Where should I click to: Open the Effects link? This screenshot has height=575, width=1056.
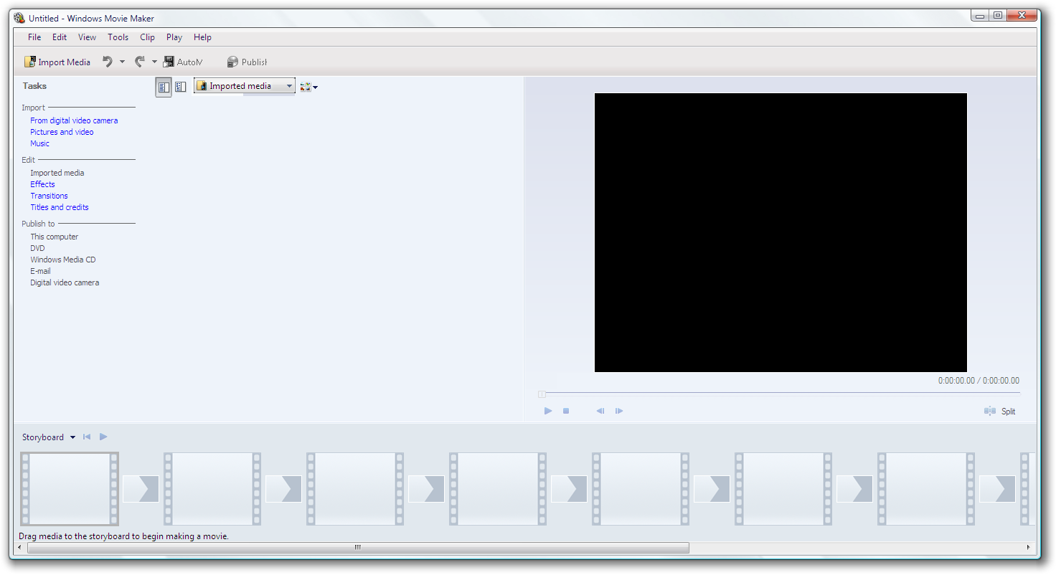coord(42,184)
